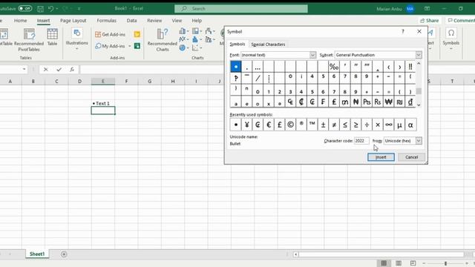The height and width of the screenshot is (267, 475).
Task: Open Recommended Charts icon
Action: point(163,39)
